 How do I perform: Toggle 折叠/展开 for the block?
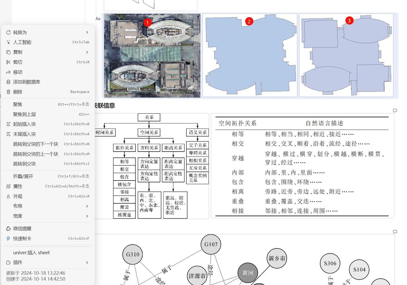(23, 176)
